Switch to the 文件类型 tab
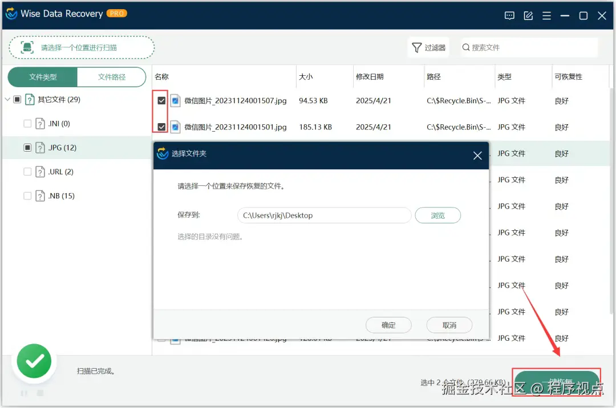This screenshot has width=616, height=408. [x=43, y=77]
